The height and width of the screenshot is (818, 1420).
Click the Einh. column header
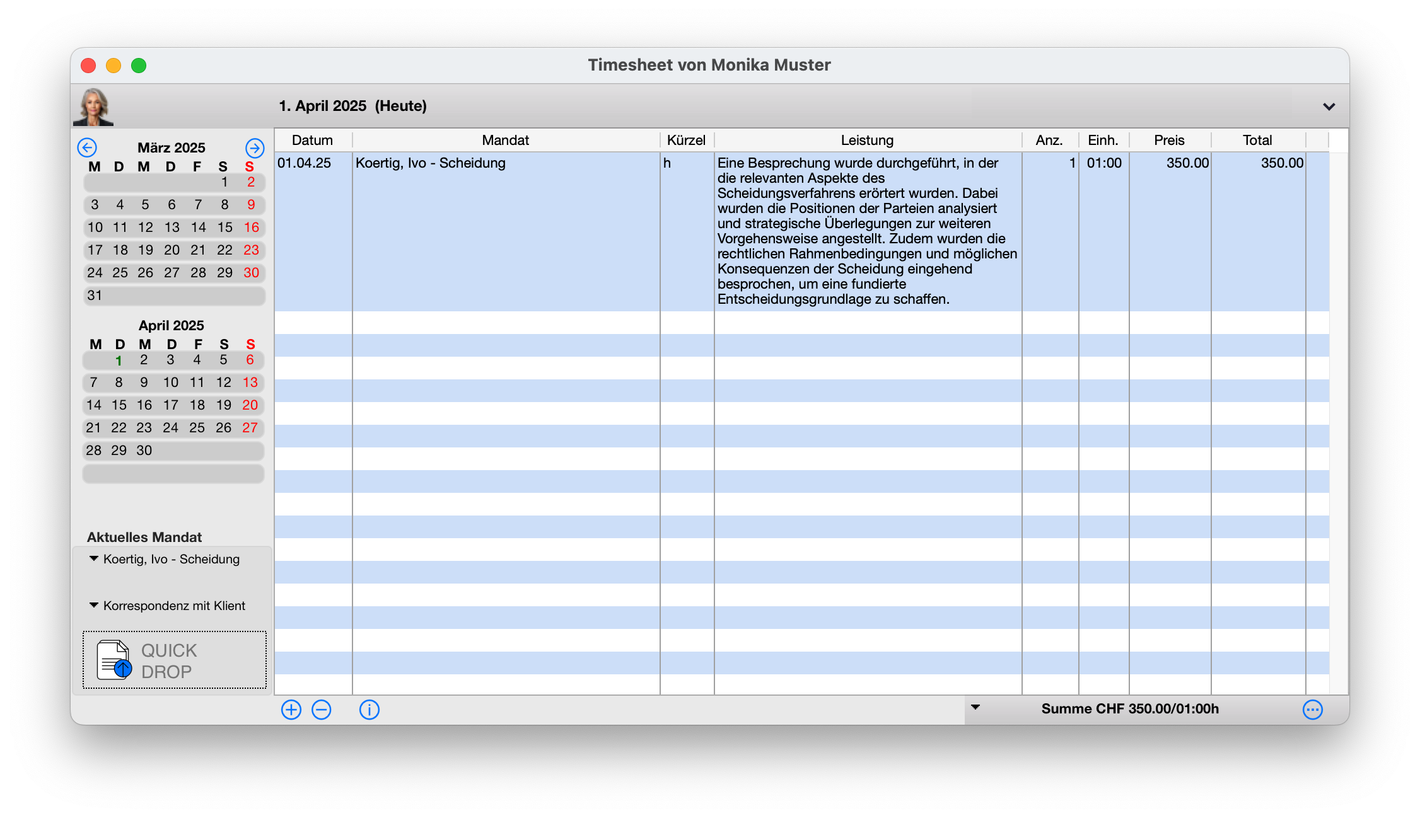[x=1103, y=140]
